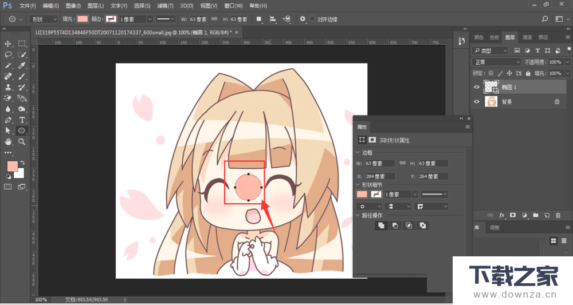
Task: Swap foreground and background colors
Action: click(x=23, y=163)
